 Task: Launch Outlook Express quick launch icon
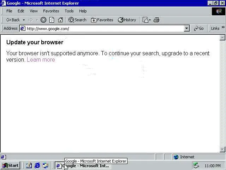pyautogui.click(x=45, y=165)
